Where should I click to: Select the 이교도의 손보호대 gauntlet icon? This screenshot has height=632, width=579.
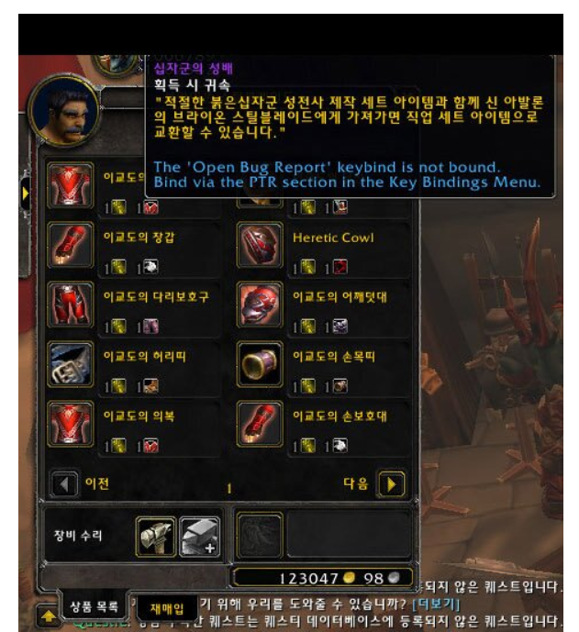(x=260, y=424)
